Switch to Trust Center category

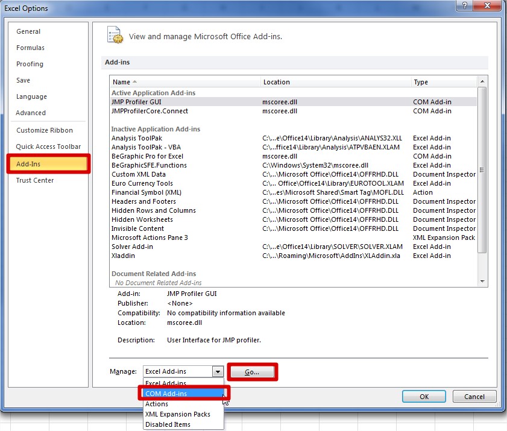pos(35,180)
